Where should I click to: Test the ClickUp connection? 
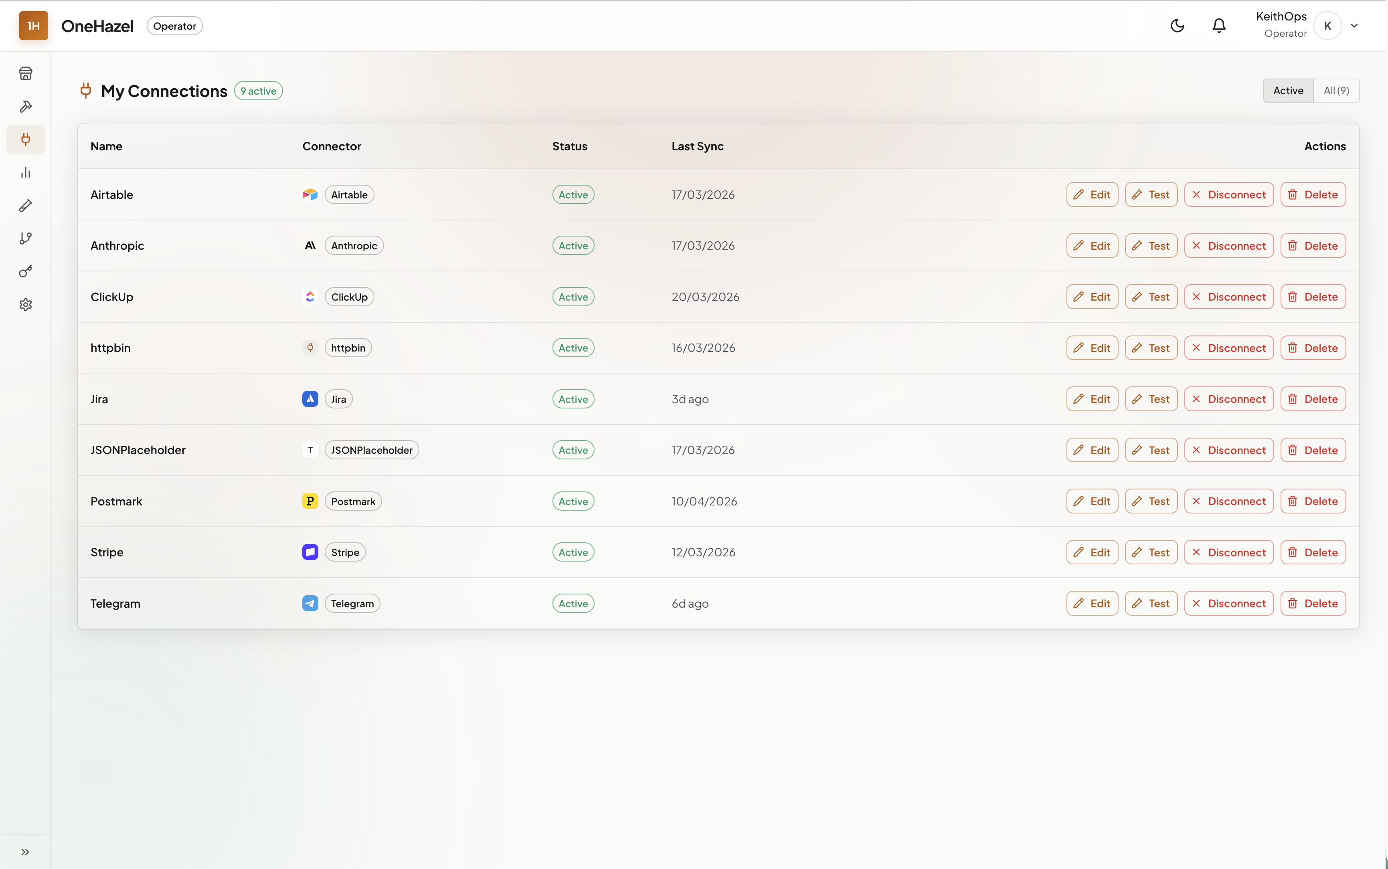click(1151, 297)
